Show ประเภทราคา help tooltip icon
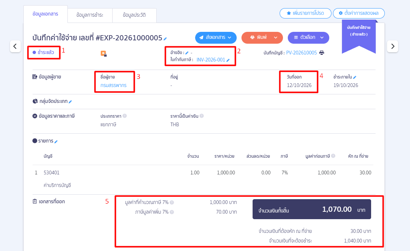This screenshot has height=251, width=410. pyautogui.click(x=125, y=116)
